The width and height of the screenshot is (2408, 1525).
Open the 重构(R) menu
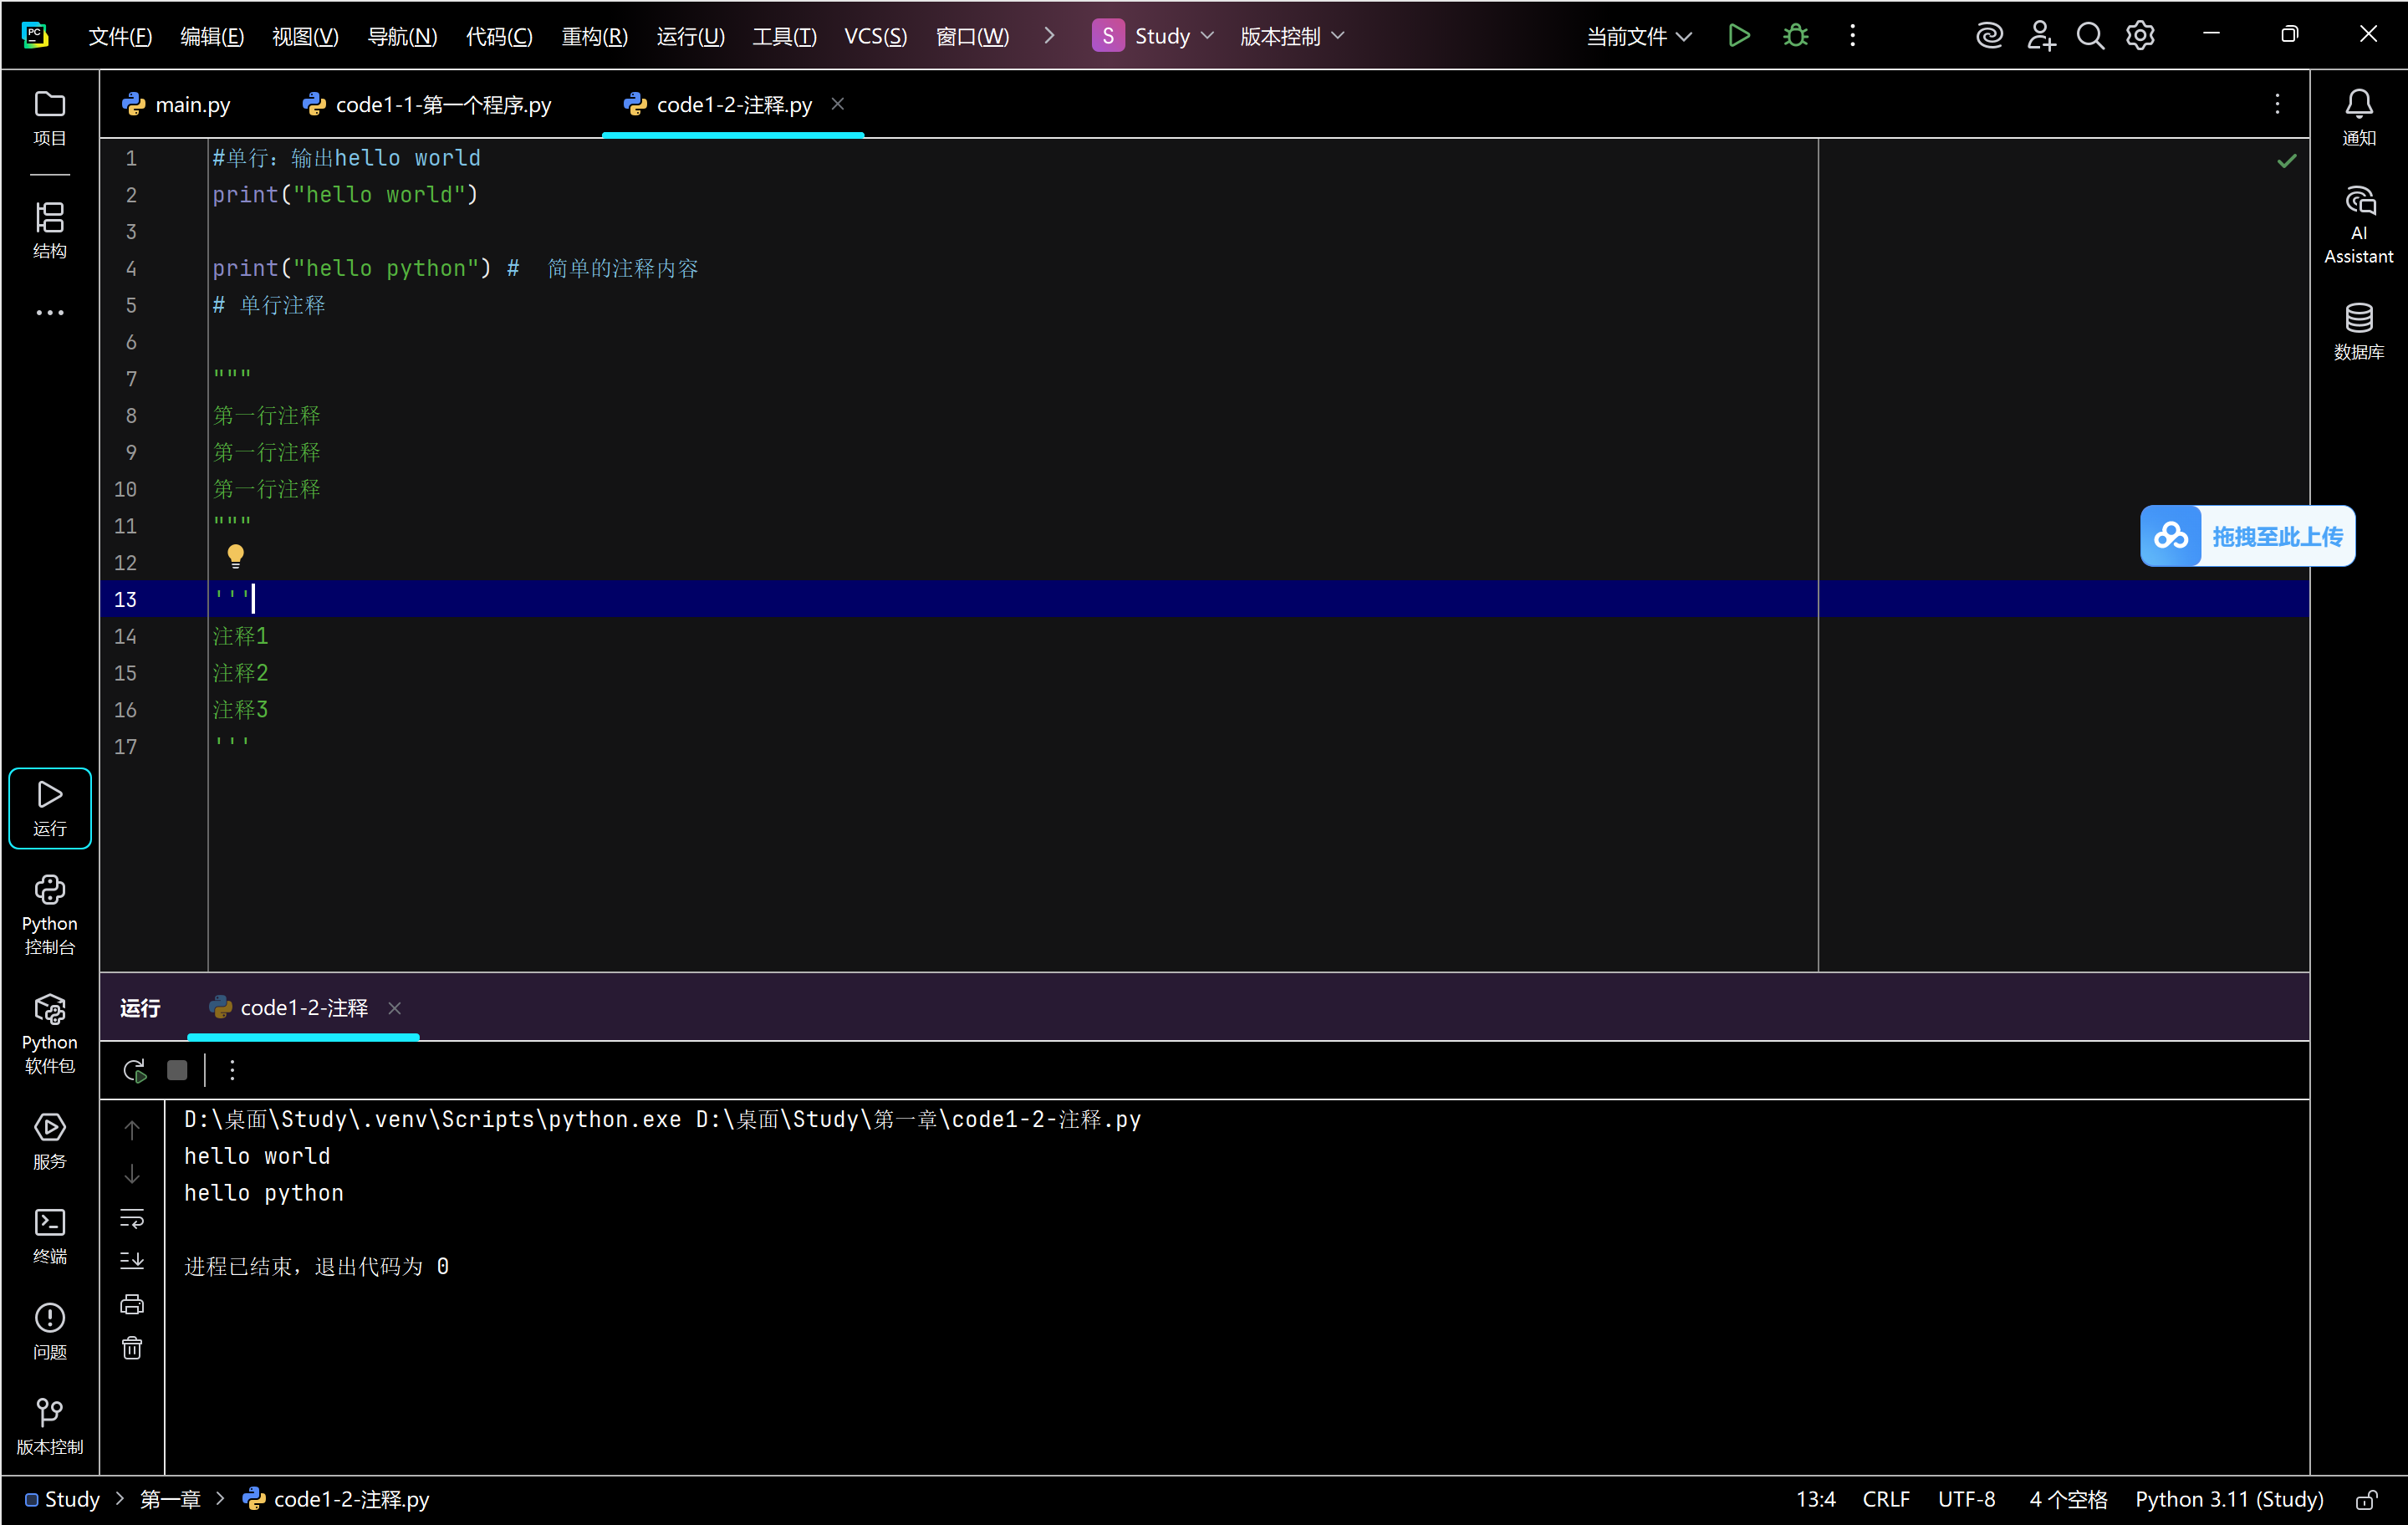594,36
